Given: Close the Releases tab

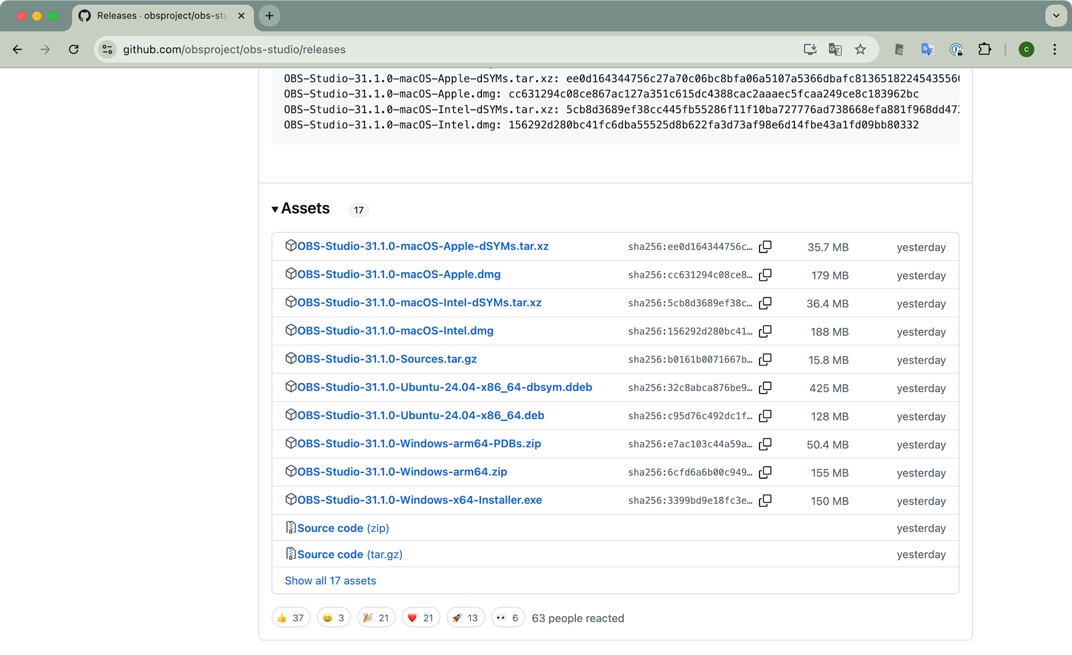Looking at the screenshot, I should tap(241, 16).
